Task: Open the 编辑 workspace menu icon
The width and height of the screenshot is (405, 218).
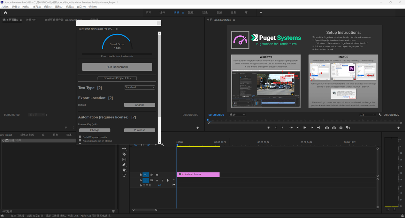Action: click(183, 13)
